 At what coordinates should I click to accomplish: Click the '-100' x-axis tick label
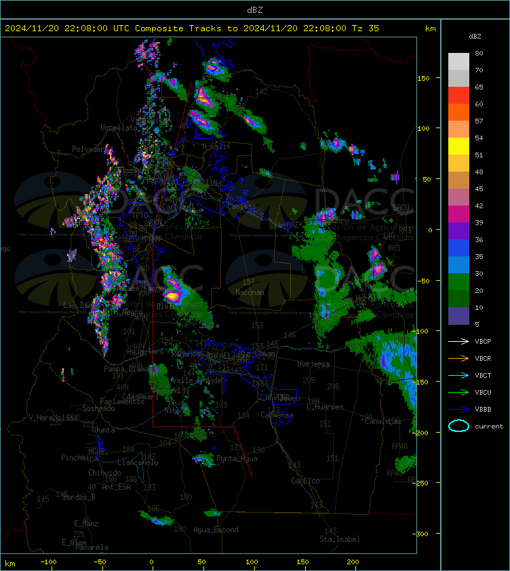click(x=48, y=562)
